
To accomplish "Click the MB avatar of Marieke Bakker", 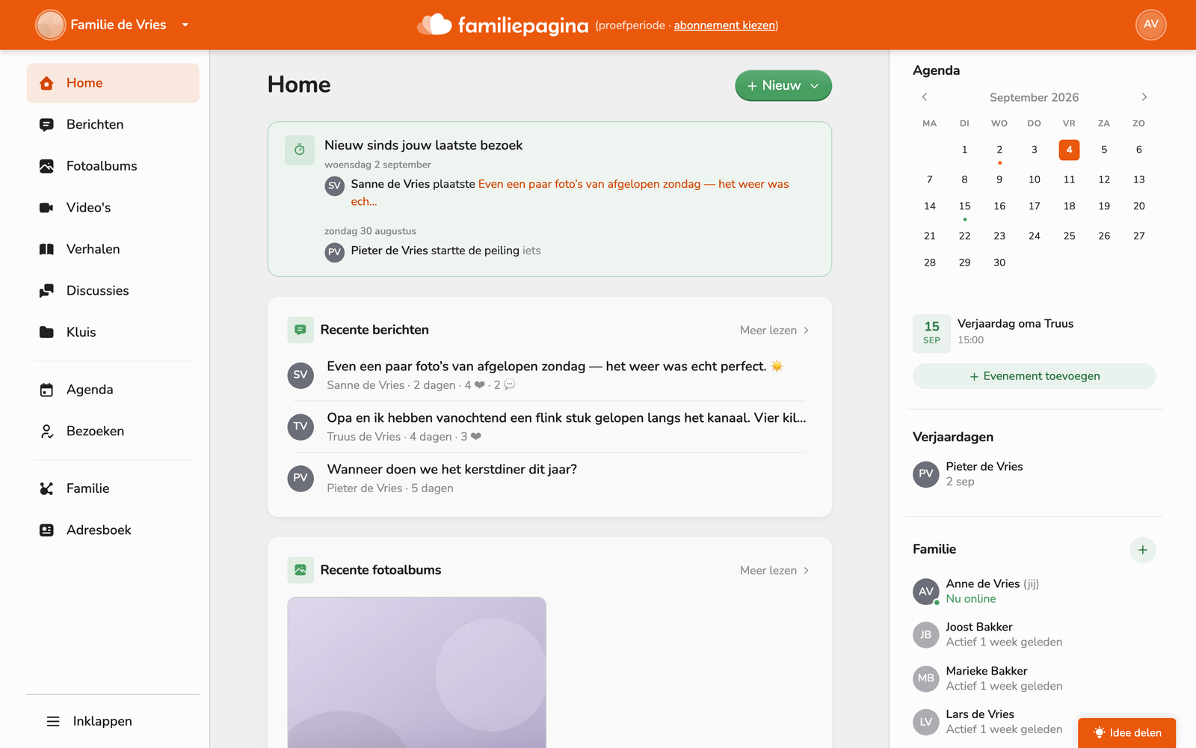I will tap(926, 678).
